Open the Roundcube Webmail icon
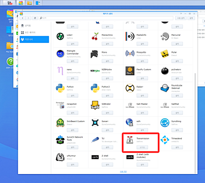The width and height of the screenshot is (205, 183). click(x=165, y=88)
